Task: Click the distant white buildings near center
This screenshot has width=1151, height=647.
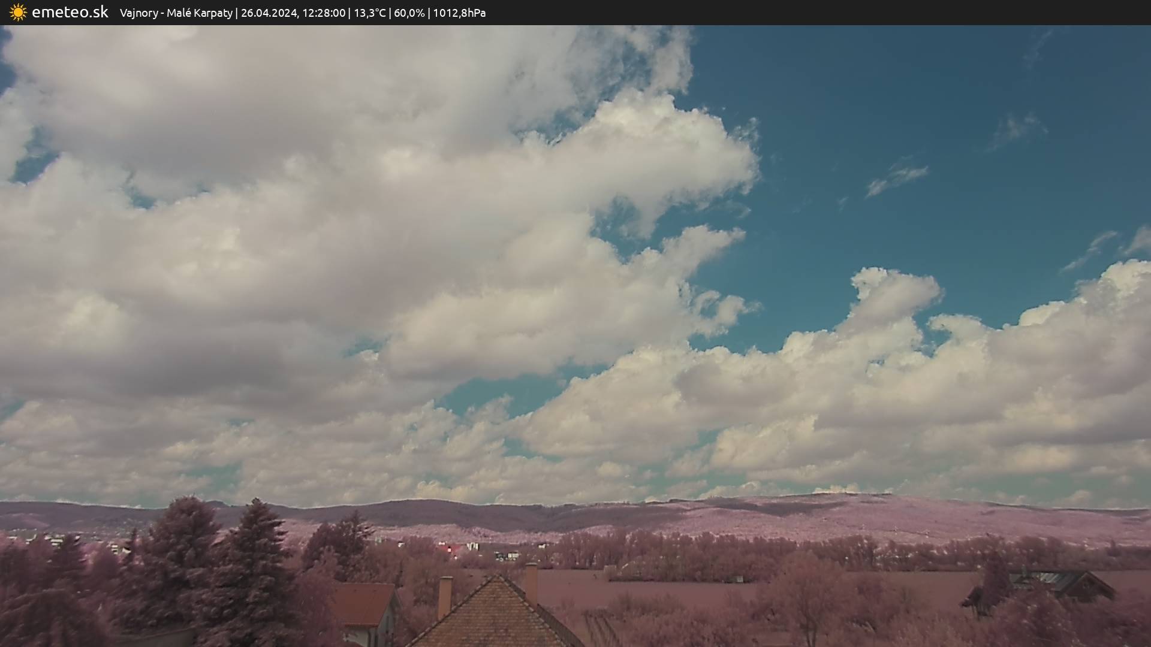Action: (x=474, y=547)
